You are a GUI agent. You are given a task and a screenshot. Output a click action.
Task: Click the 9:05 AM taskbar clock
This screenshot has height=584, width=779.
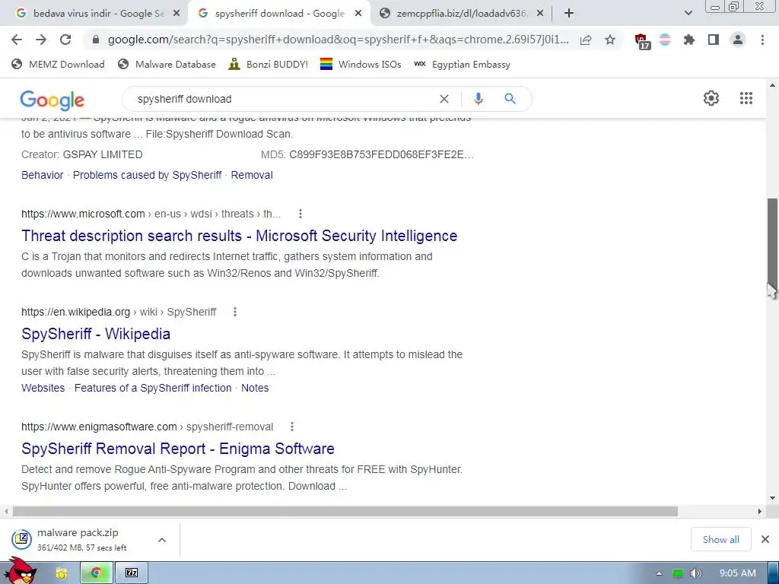click(737, 573)
